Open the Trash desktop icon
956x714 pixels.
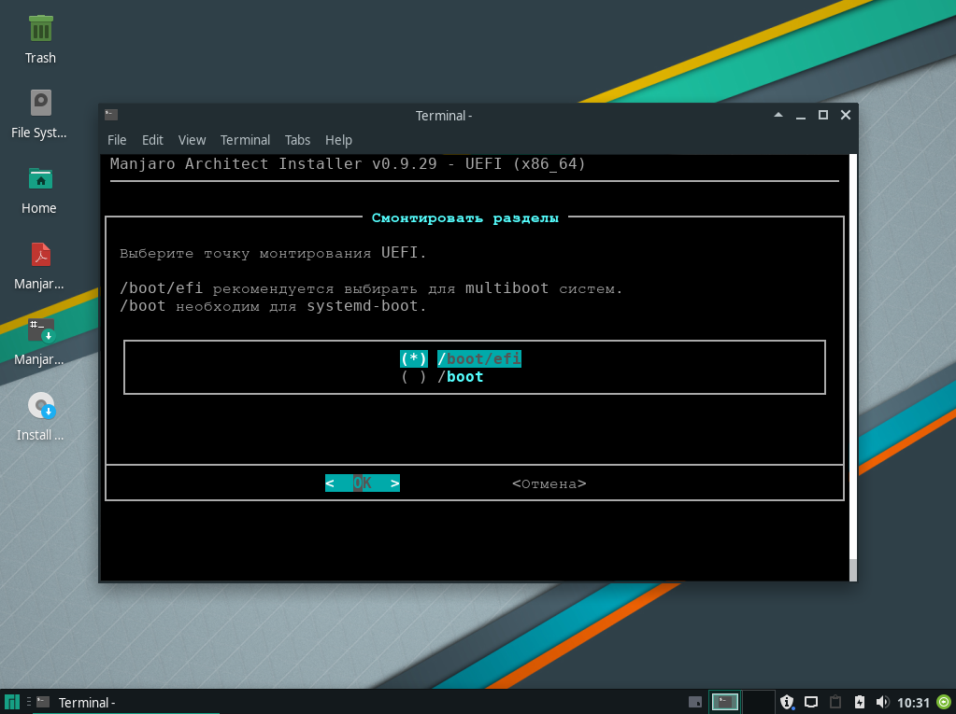click(x=40, y=29)
